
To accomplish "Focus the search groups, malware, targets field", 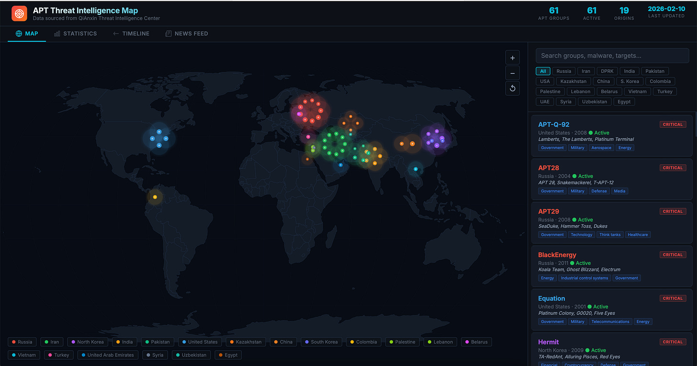I will tap(612, 56).
